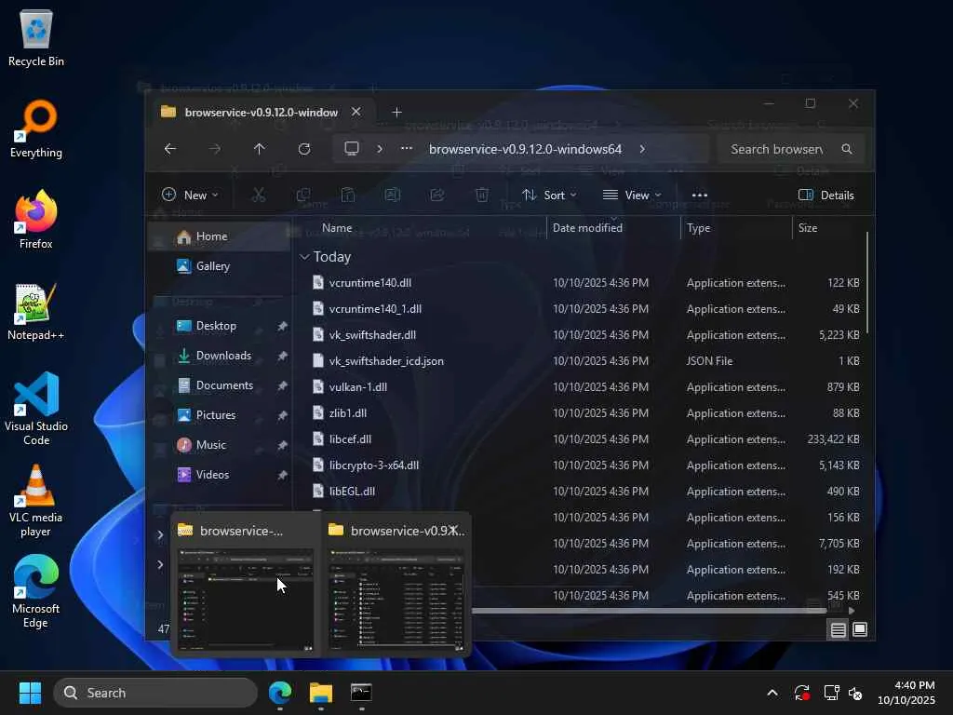Screen dimensions: 953x715
Task: Add a new Explorer tab
Action: [396, 112]
